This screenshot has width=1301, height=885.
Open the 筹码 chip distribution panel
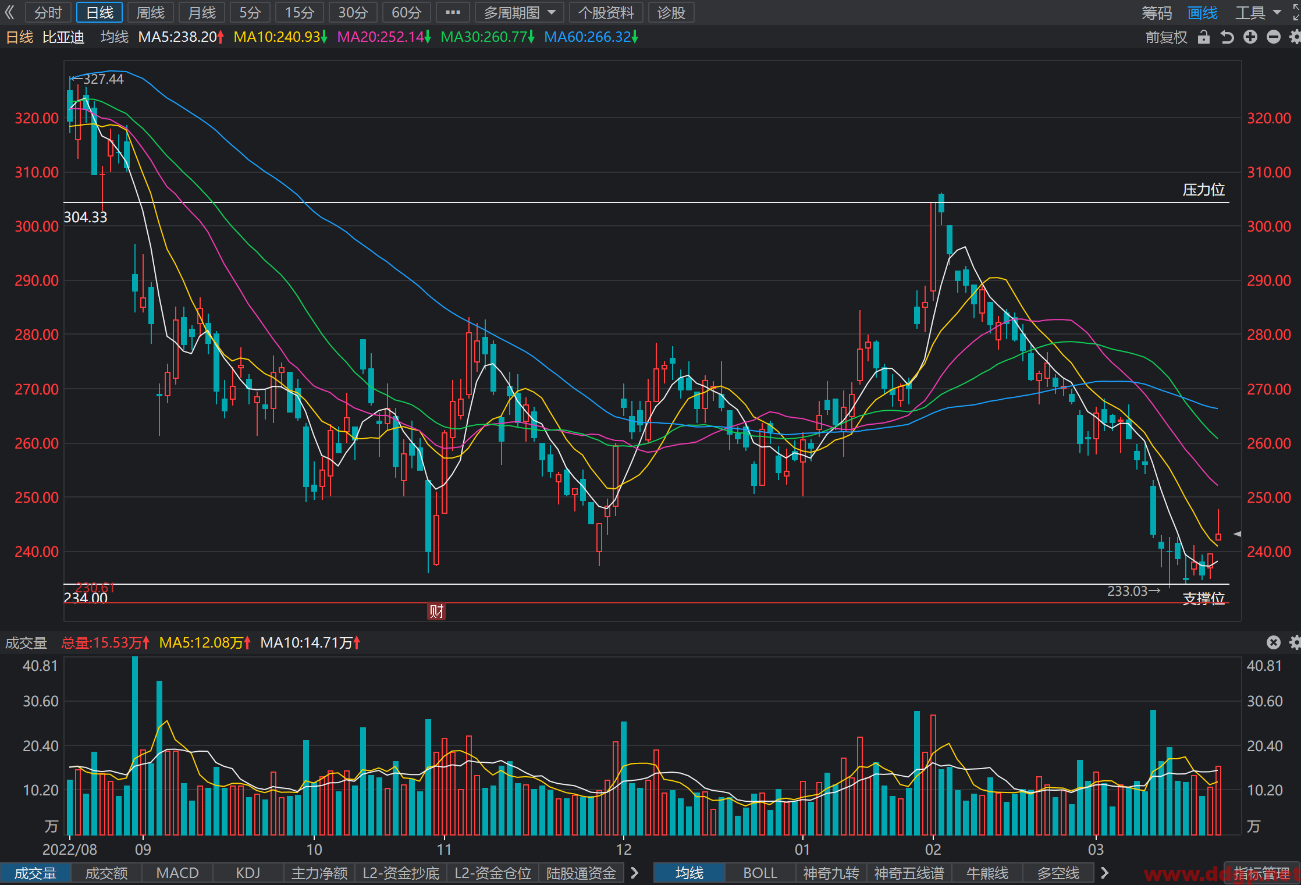point(1157,12)
